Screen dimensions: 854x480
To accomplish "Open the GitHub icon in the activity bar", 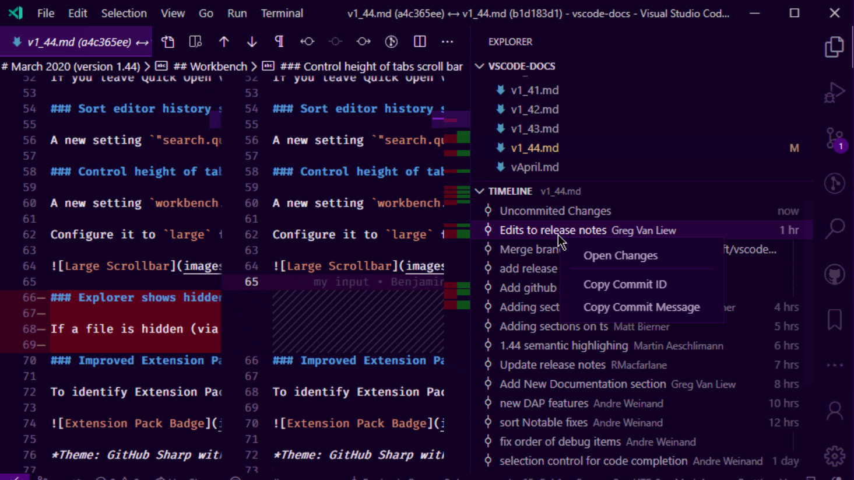I will coord(834,273).
